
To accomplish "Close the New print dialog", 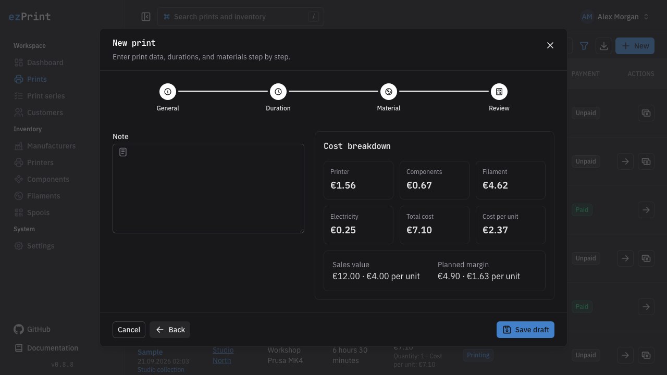I will coord(550,45).
